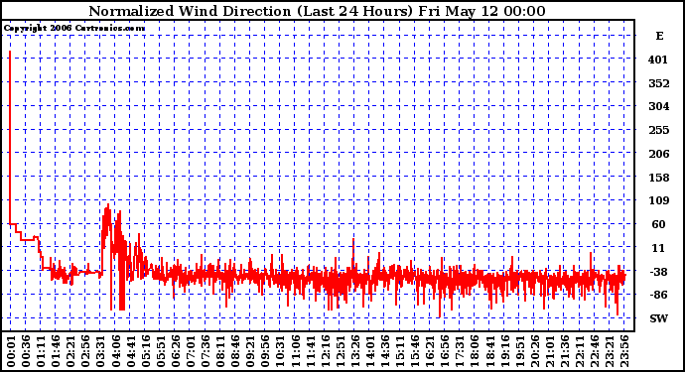685x372 pixels.
Task: Click the 14:01 time label
Action: point(370,351)
